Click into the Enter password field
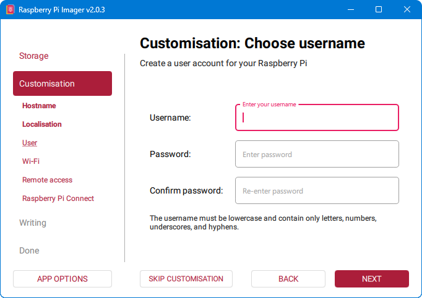 click(x=317, y=154)
